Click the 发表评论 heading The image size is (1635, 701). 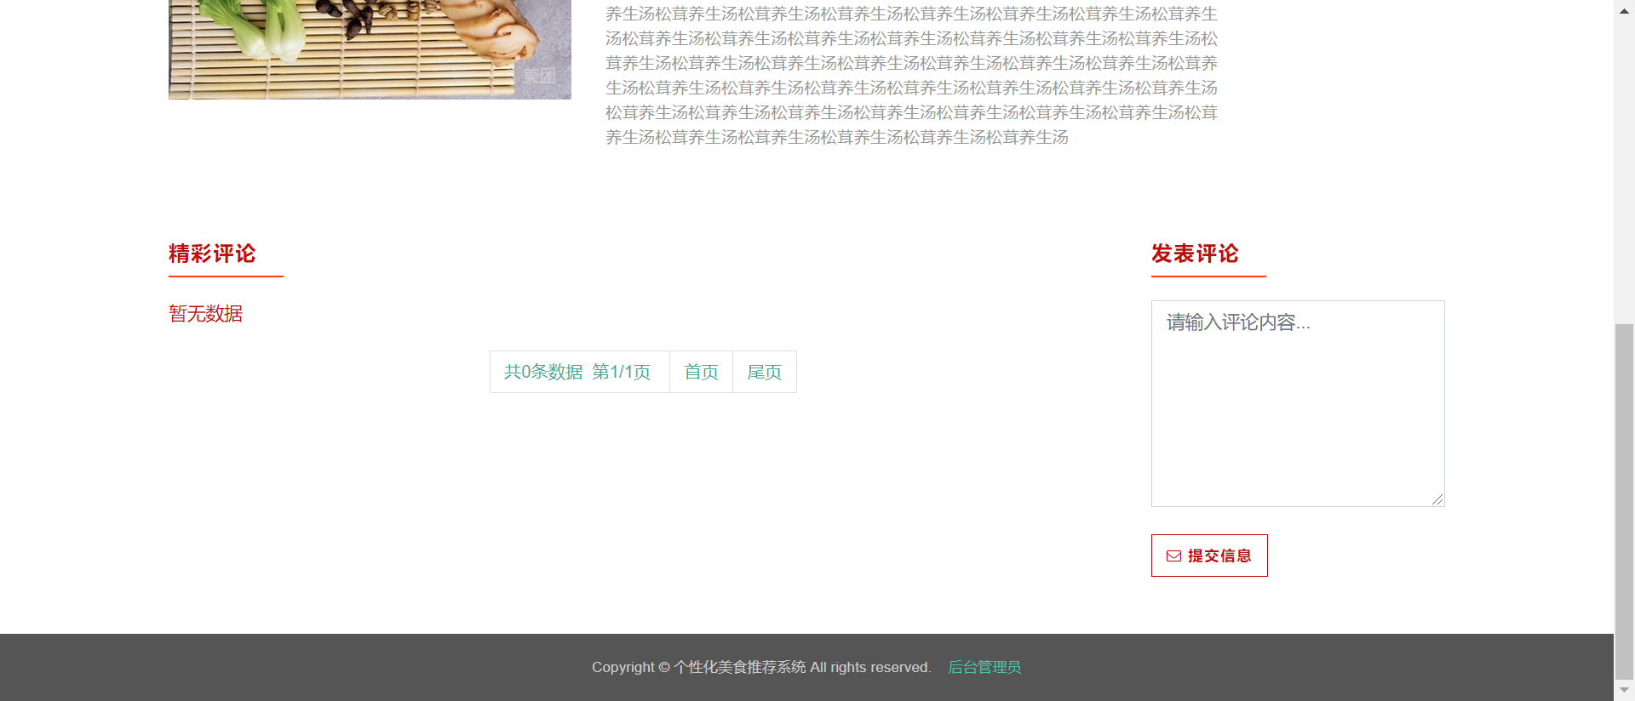pos(1195,254)
